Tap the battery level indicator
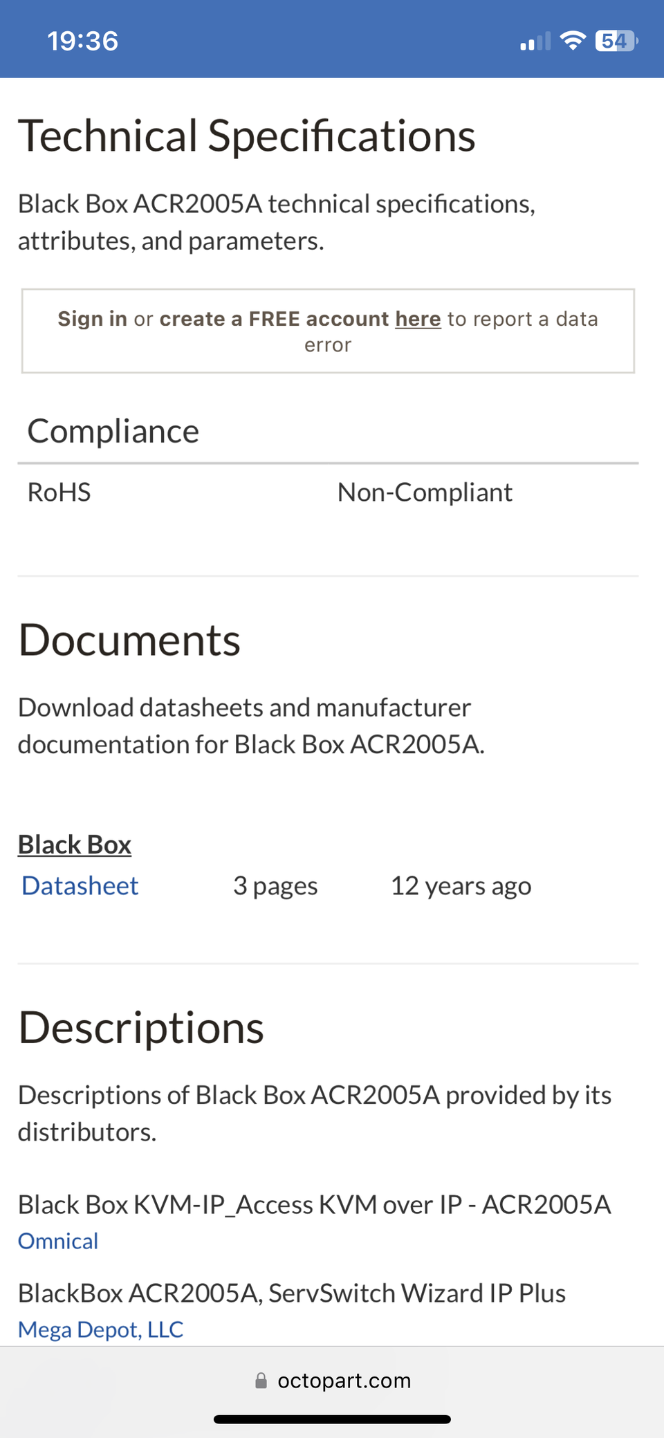Viewport: 664px width, 1438px height. 616,42
